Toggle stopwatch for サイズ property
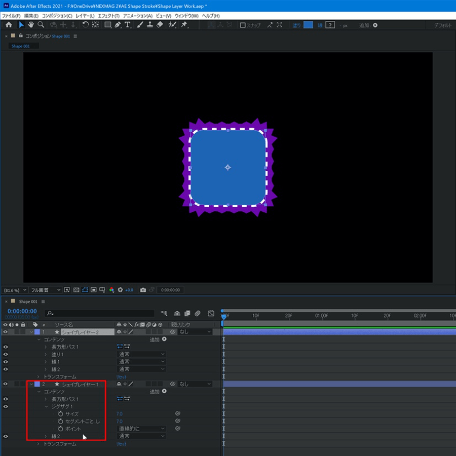This screenshot has height=456, width=456. [60, 414]
